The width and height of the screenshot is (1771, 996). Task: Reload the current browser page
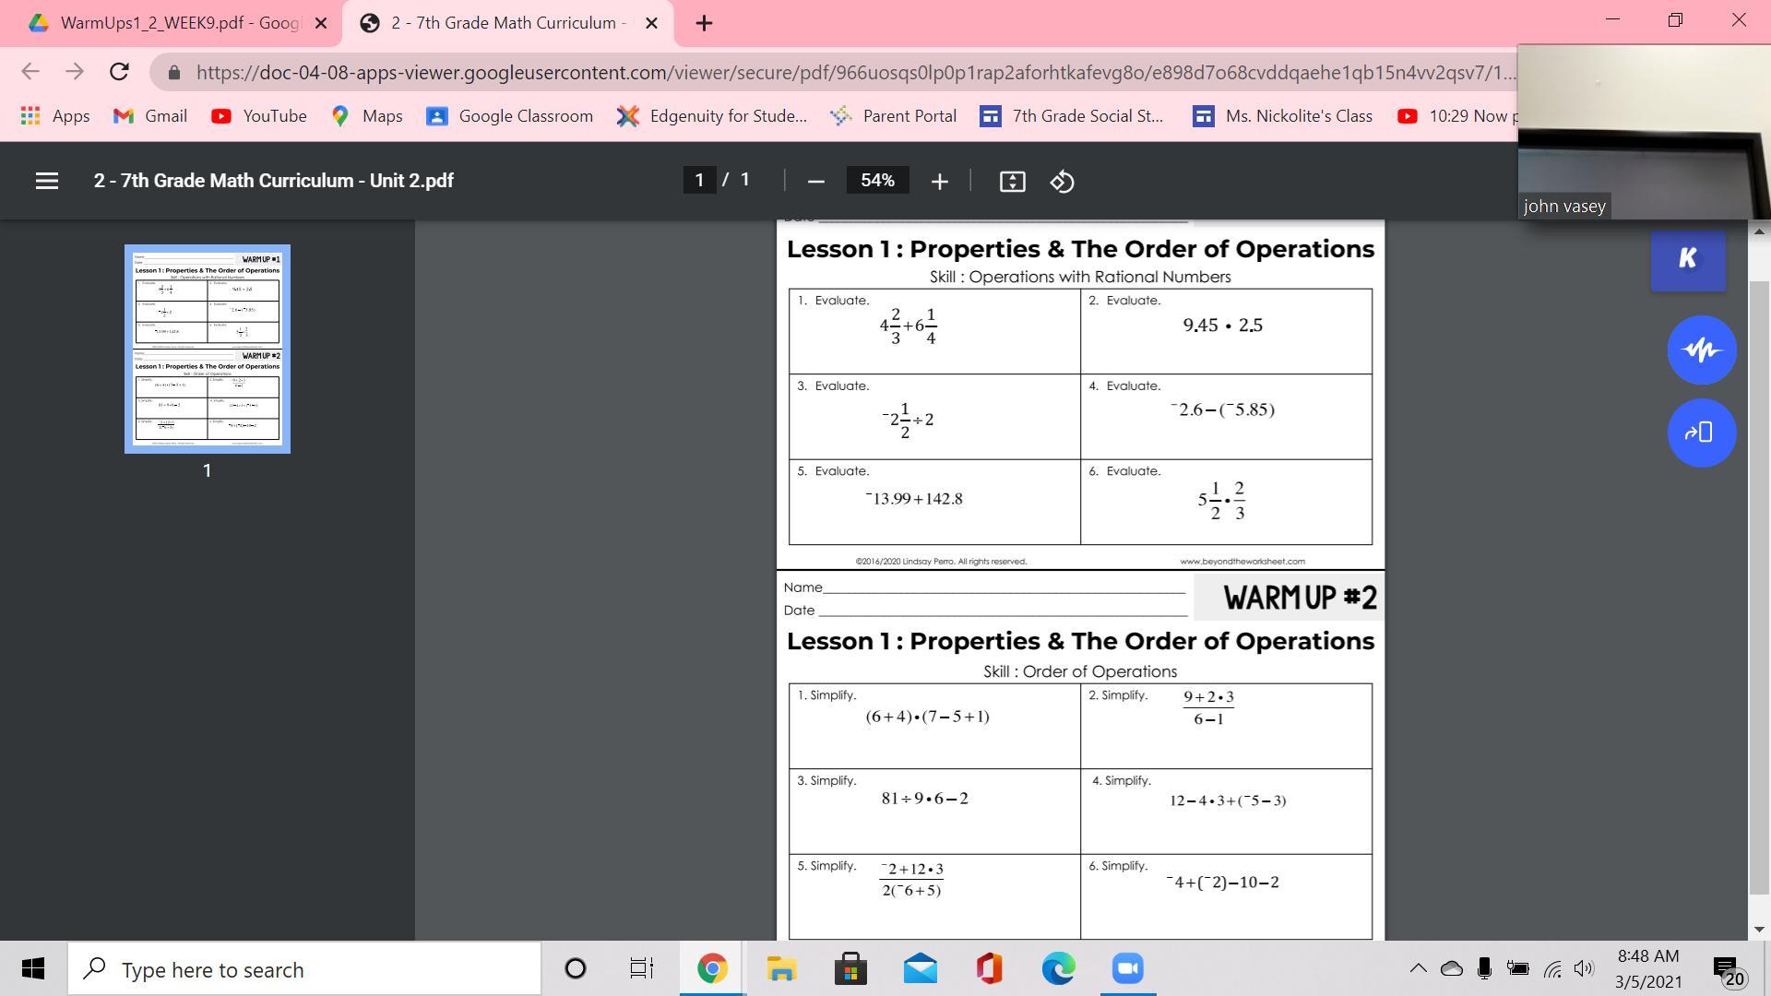[x=119, y=72]
